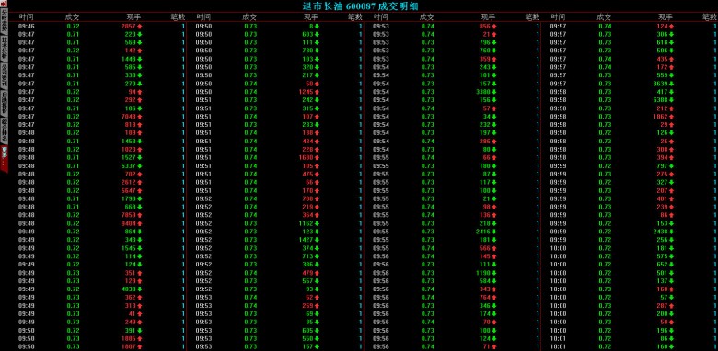This screenshot has width=718, height=351.
Task: Click the green down arrow beside 3380
Action: (x=494, y=92)
